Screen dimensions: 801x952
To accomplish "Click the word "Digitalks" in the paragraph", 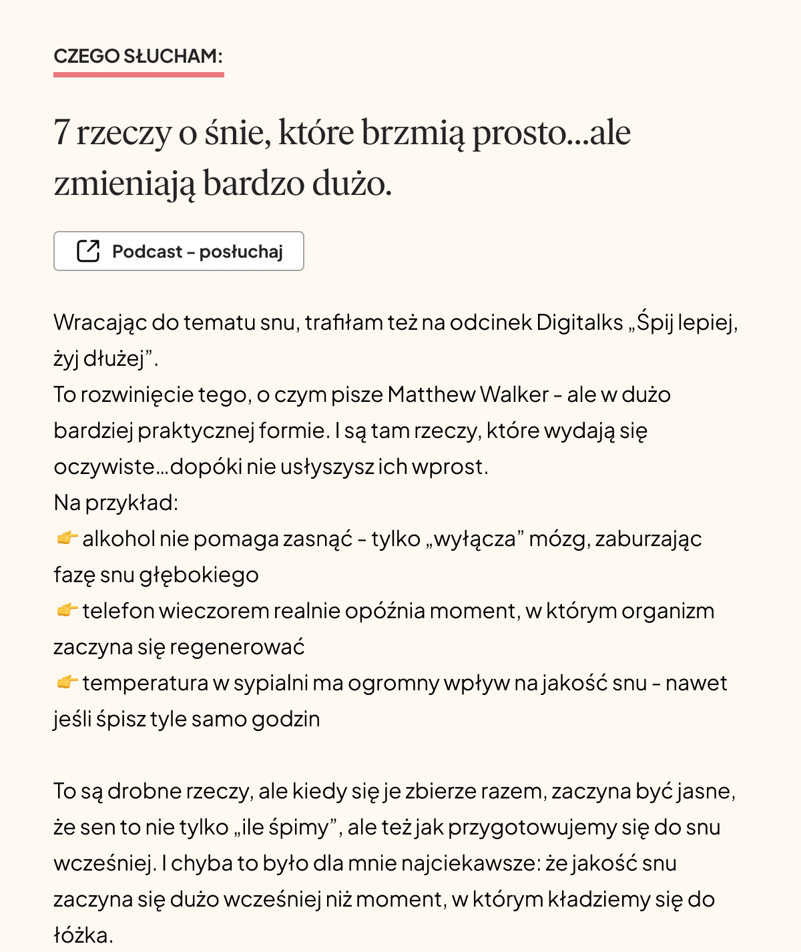I will click(579, 322).
